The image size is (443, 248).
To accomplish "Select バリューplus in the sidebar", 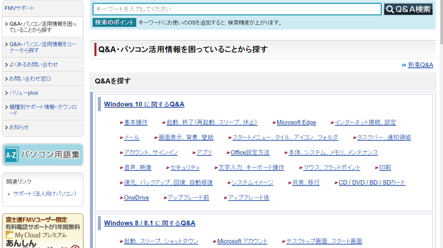I will [x=24, y=93].
